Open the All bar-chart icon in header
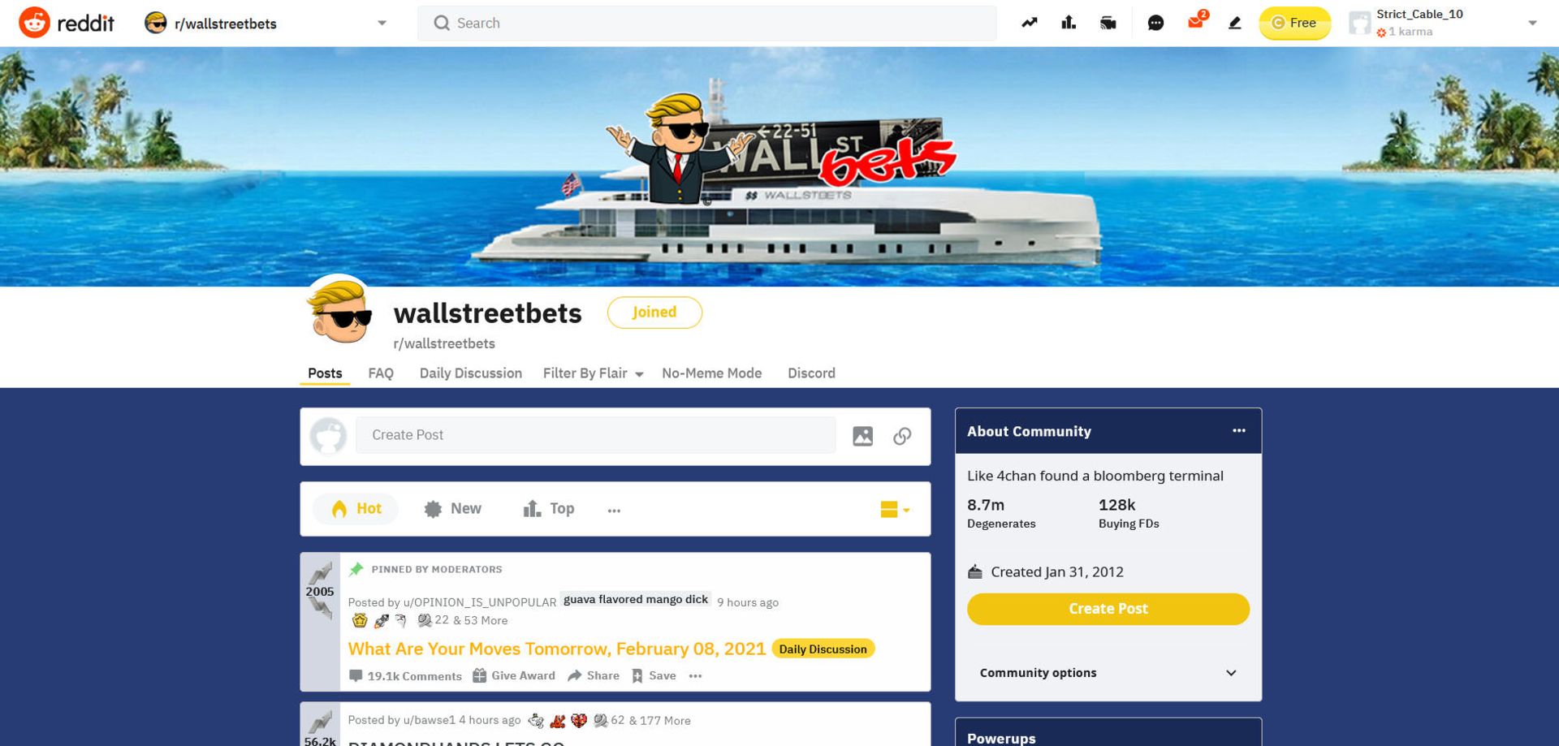Viewport: 1559px width, 746px height. (1069, 23)
